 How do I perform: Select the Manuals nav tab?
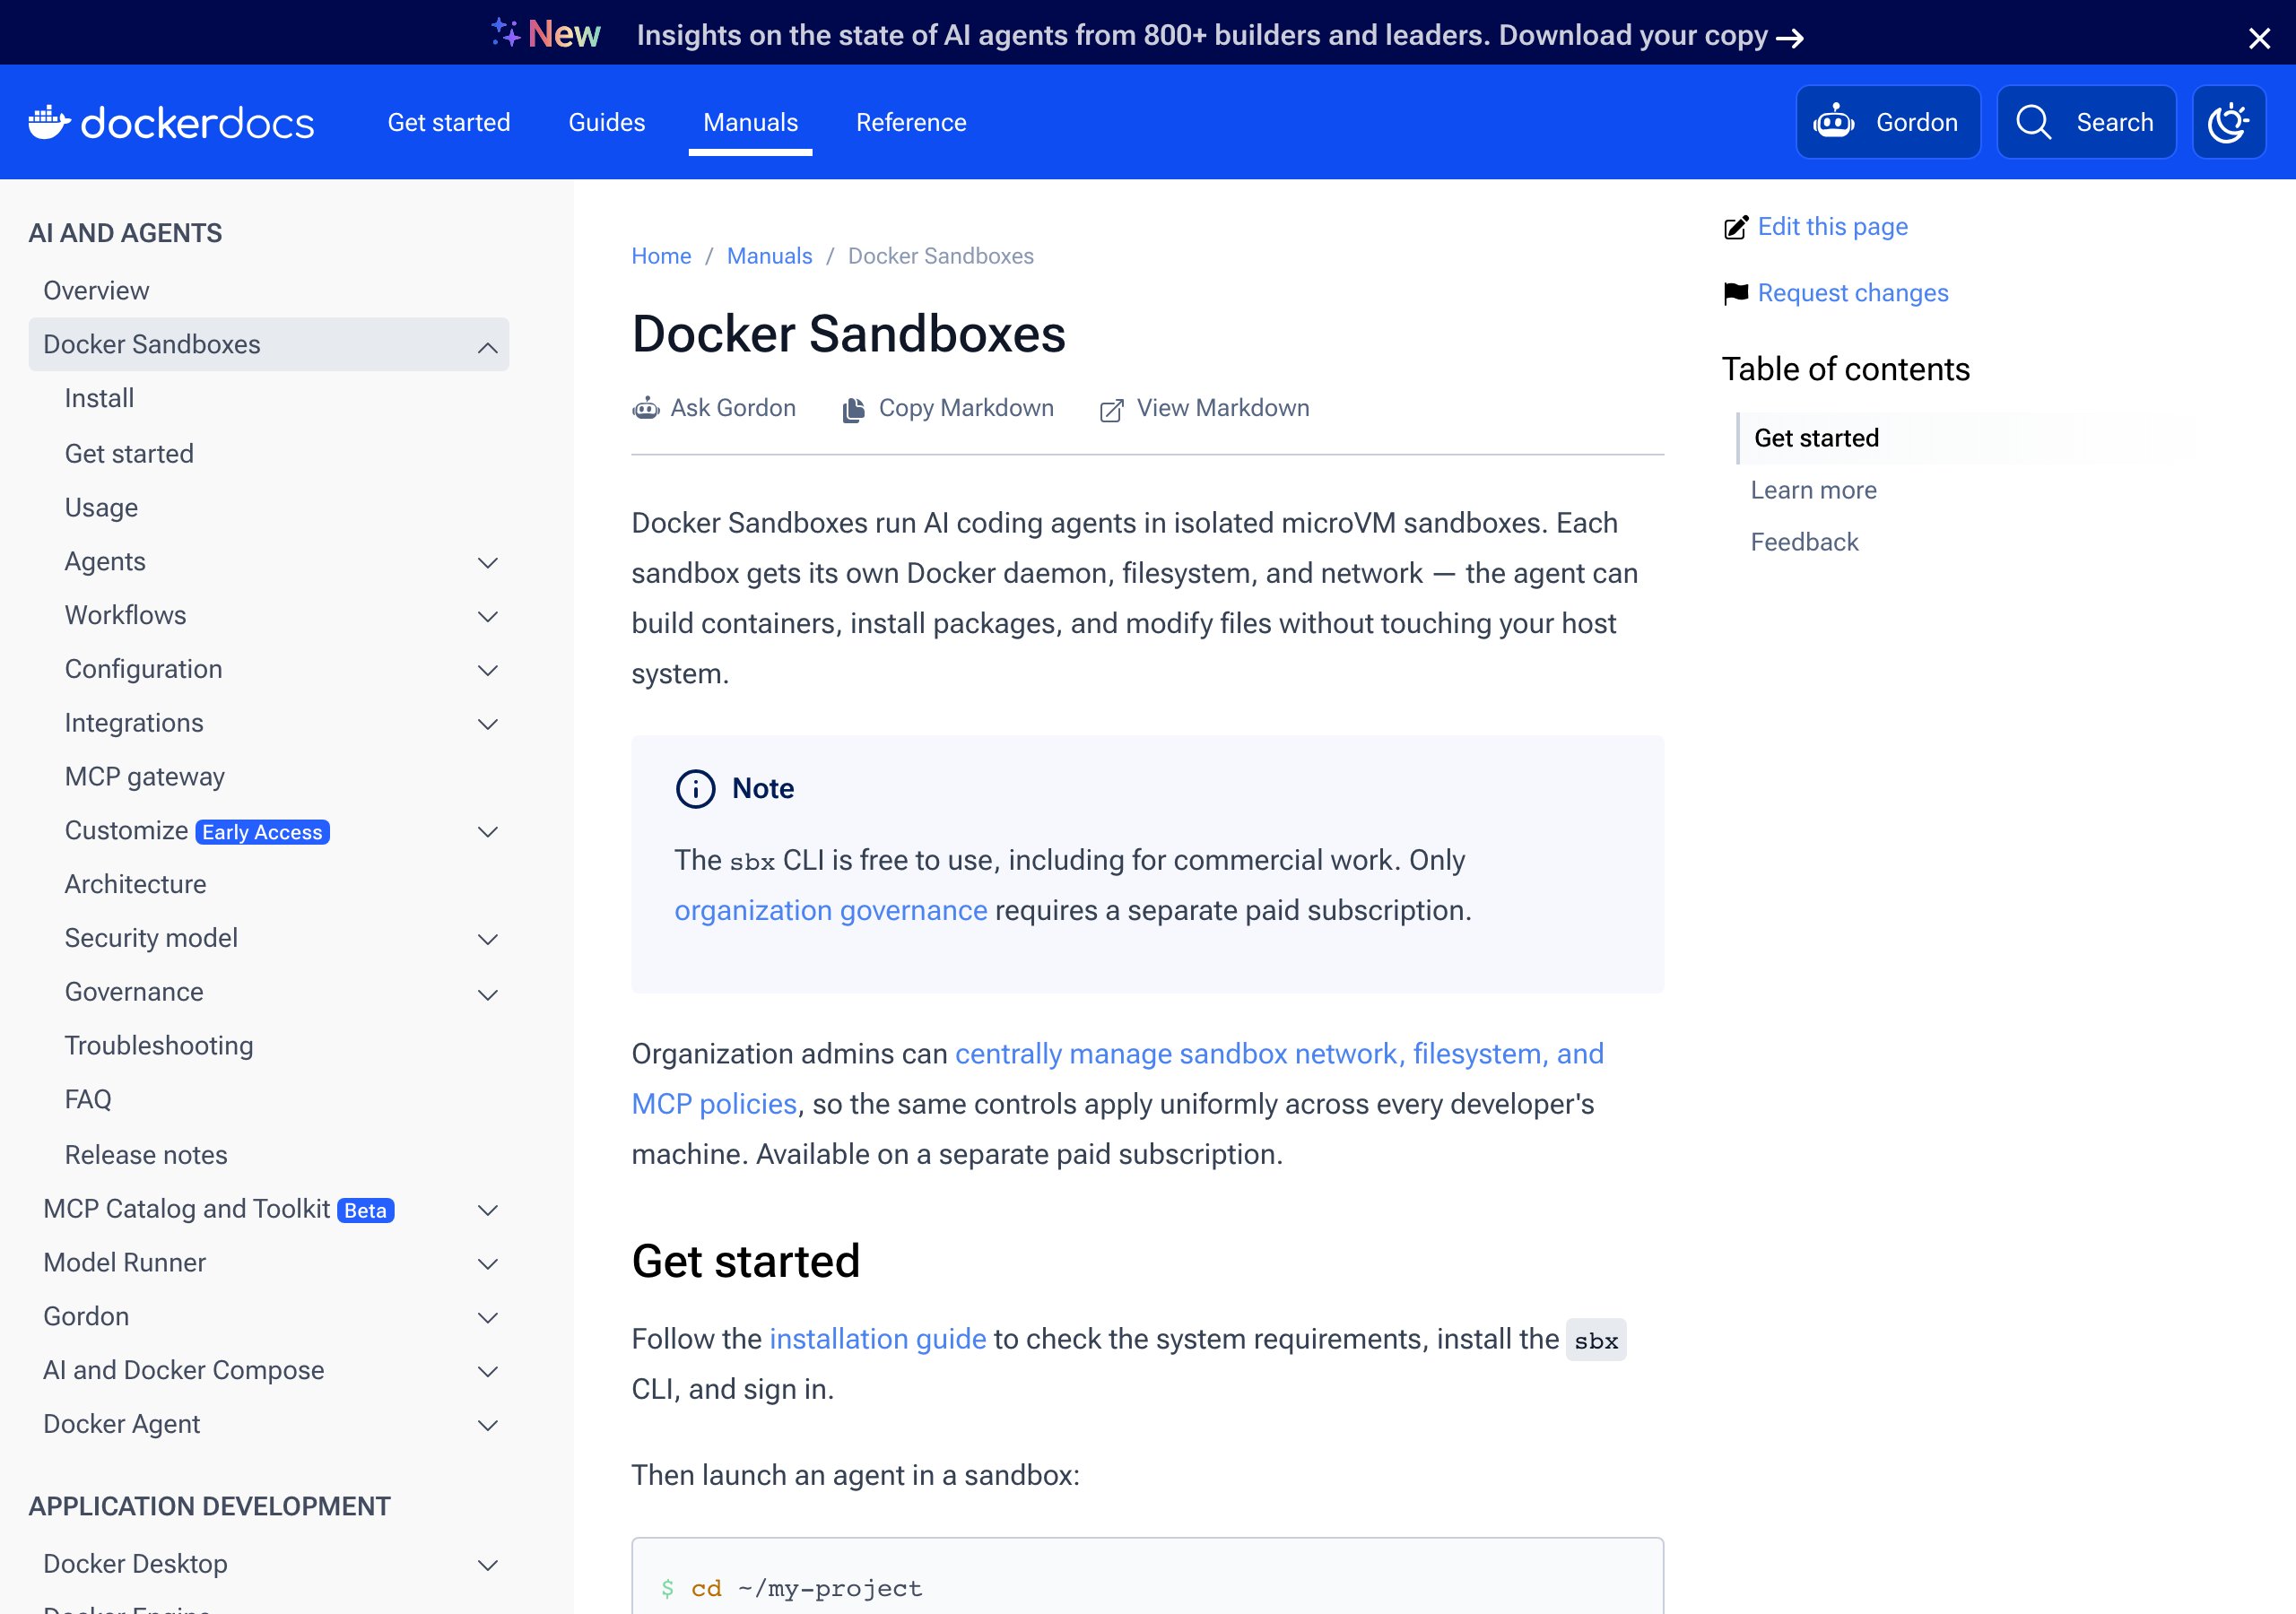pyautogui.click(x=751, y=122)
